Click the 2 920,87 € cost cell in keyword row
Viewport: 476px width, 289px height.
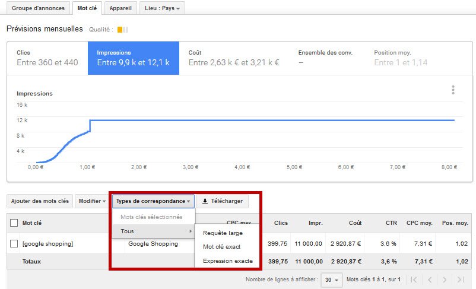tap(346, 243)
